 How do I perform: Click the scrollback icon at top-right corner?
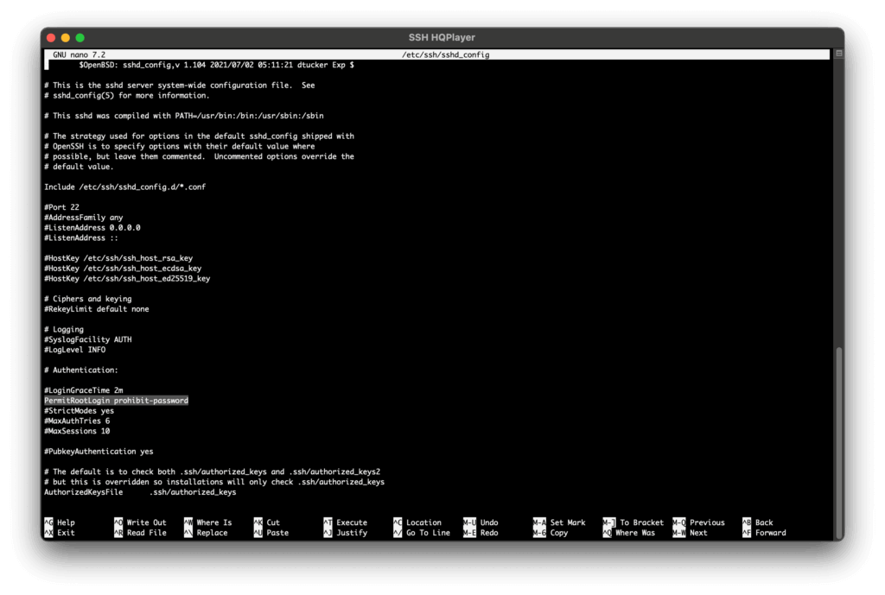click(x=837, y=54)
